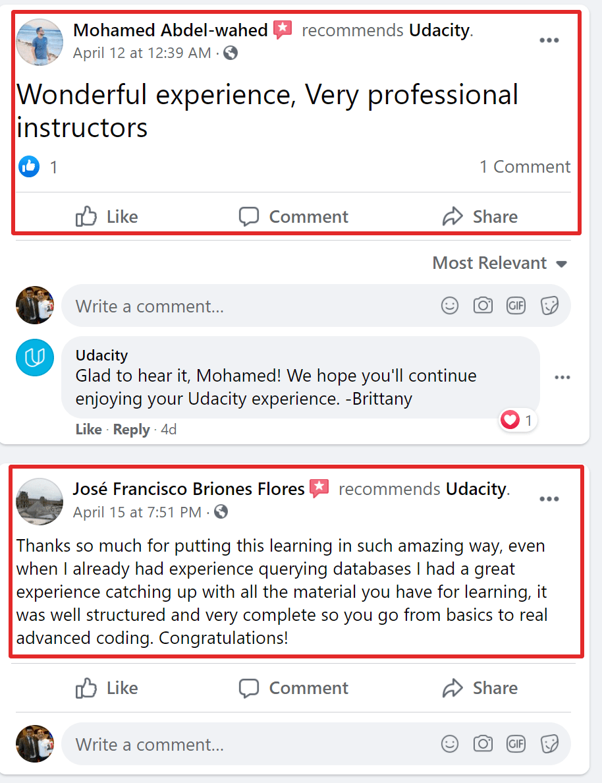Like José Francisco Briones Flores's post

(107, 688)
